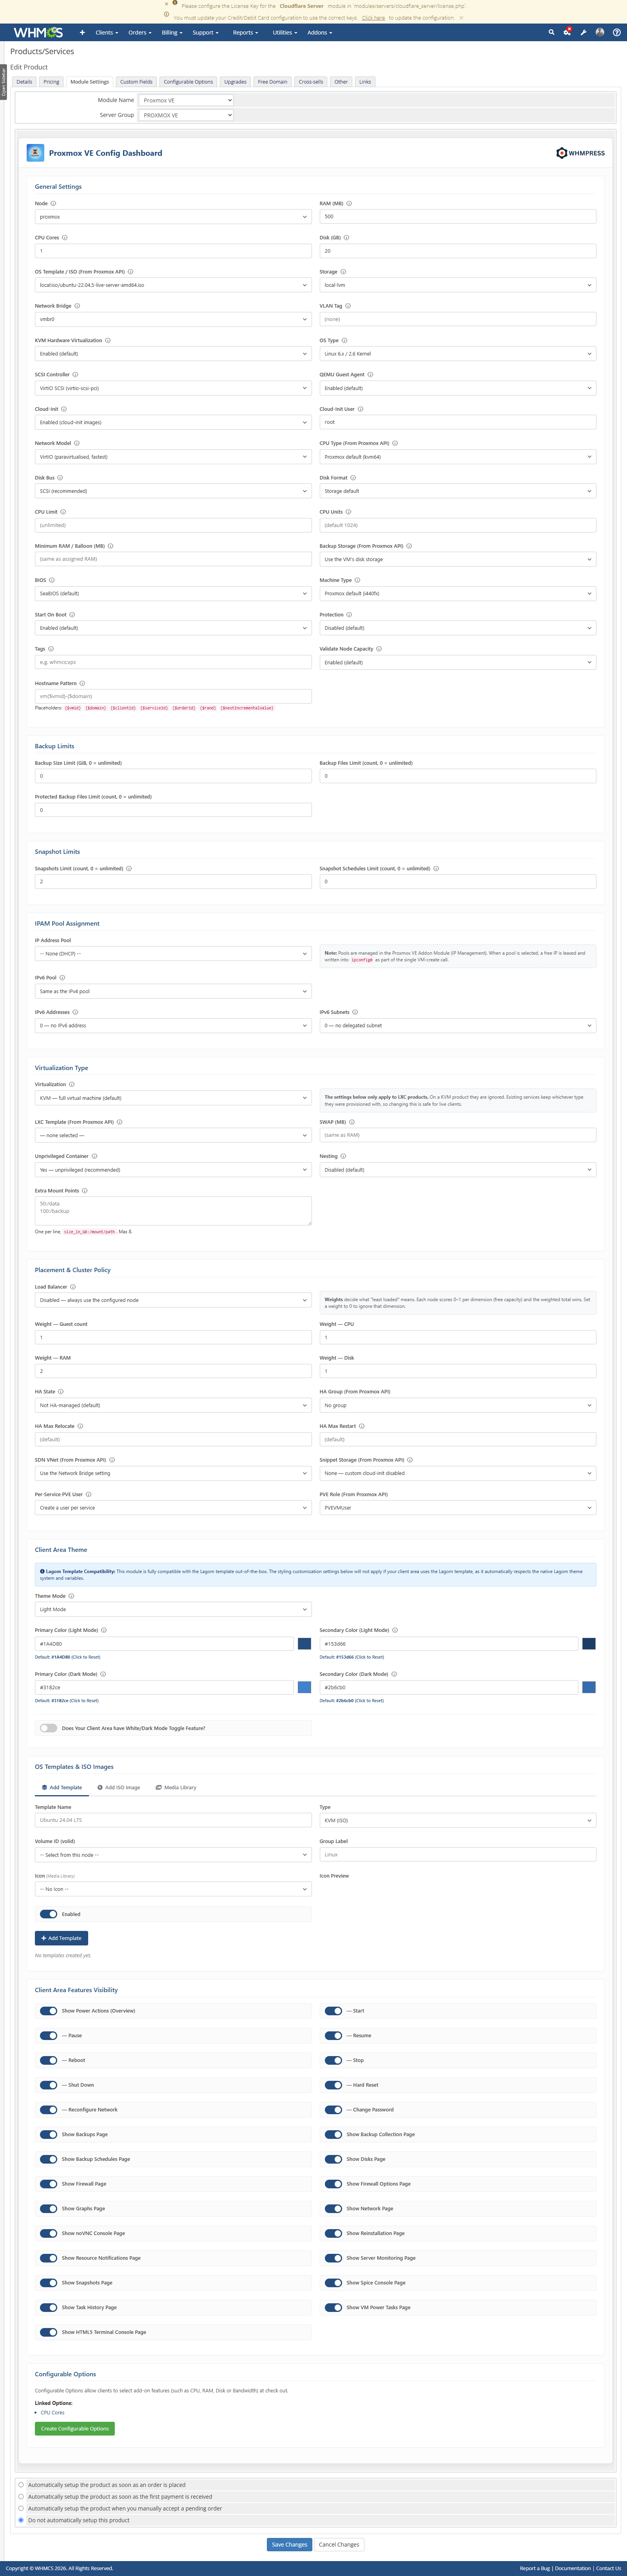Show the info tooltip for Disk (GB)
Image resolution: width=627 pixels, height=2576 pixels.
coord(346,238)
